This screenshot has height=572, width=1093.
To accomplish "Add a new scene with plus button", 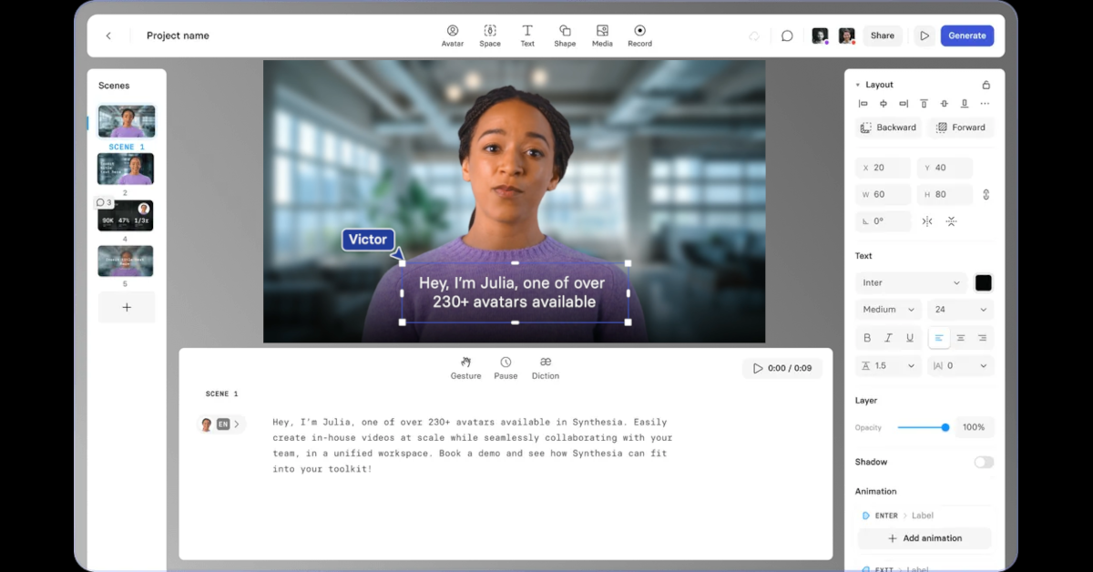I will pos(127,307).
